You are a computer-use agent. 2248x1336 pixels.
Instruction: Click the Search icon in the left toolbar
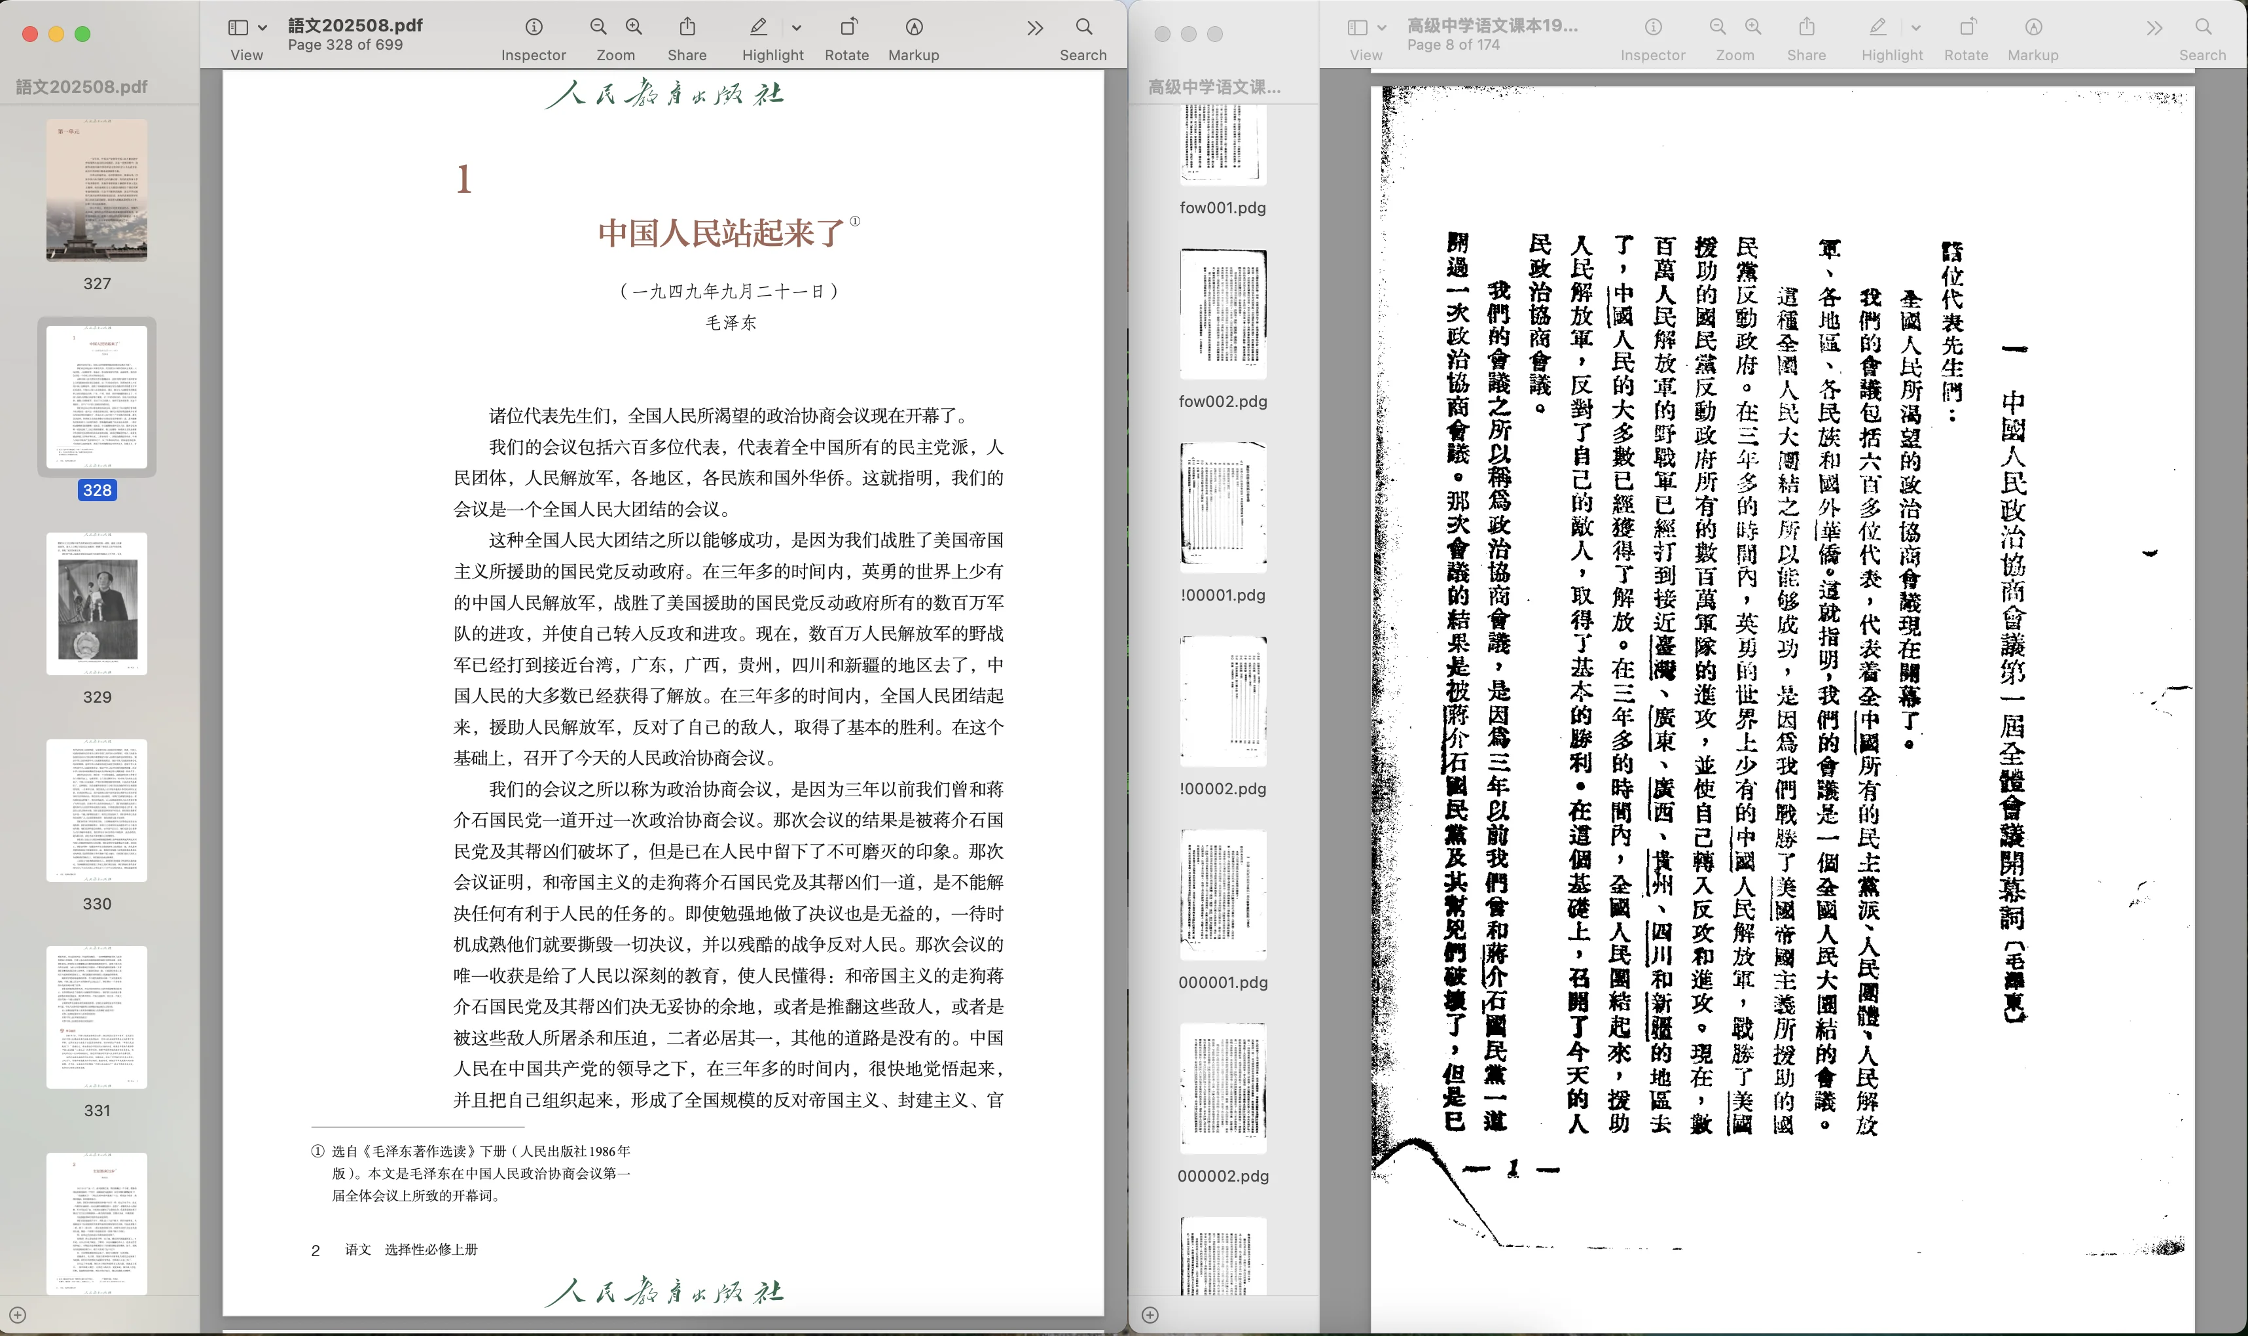click(x=1083, y=27)
